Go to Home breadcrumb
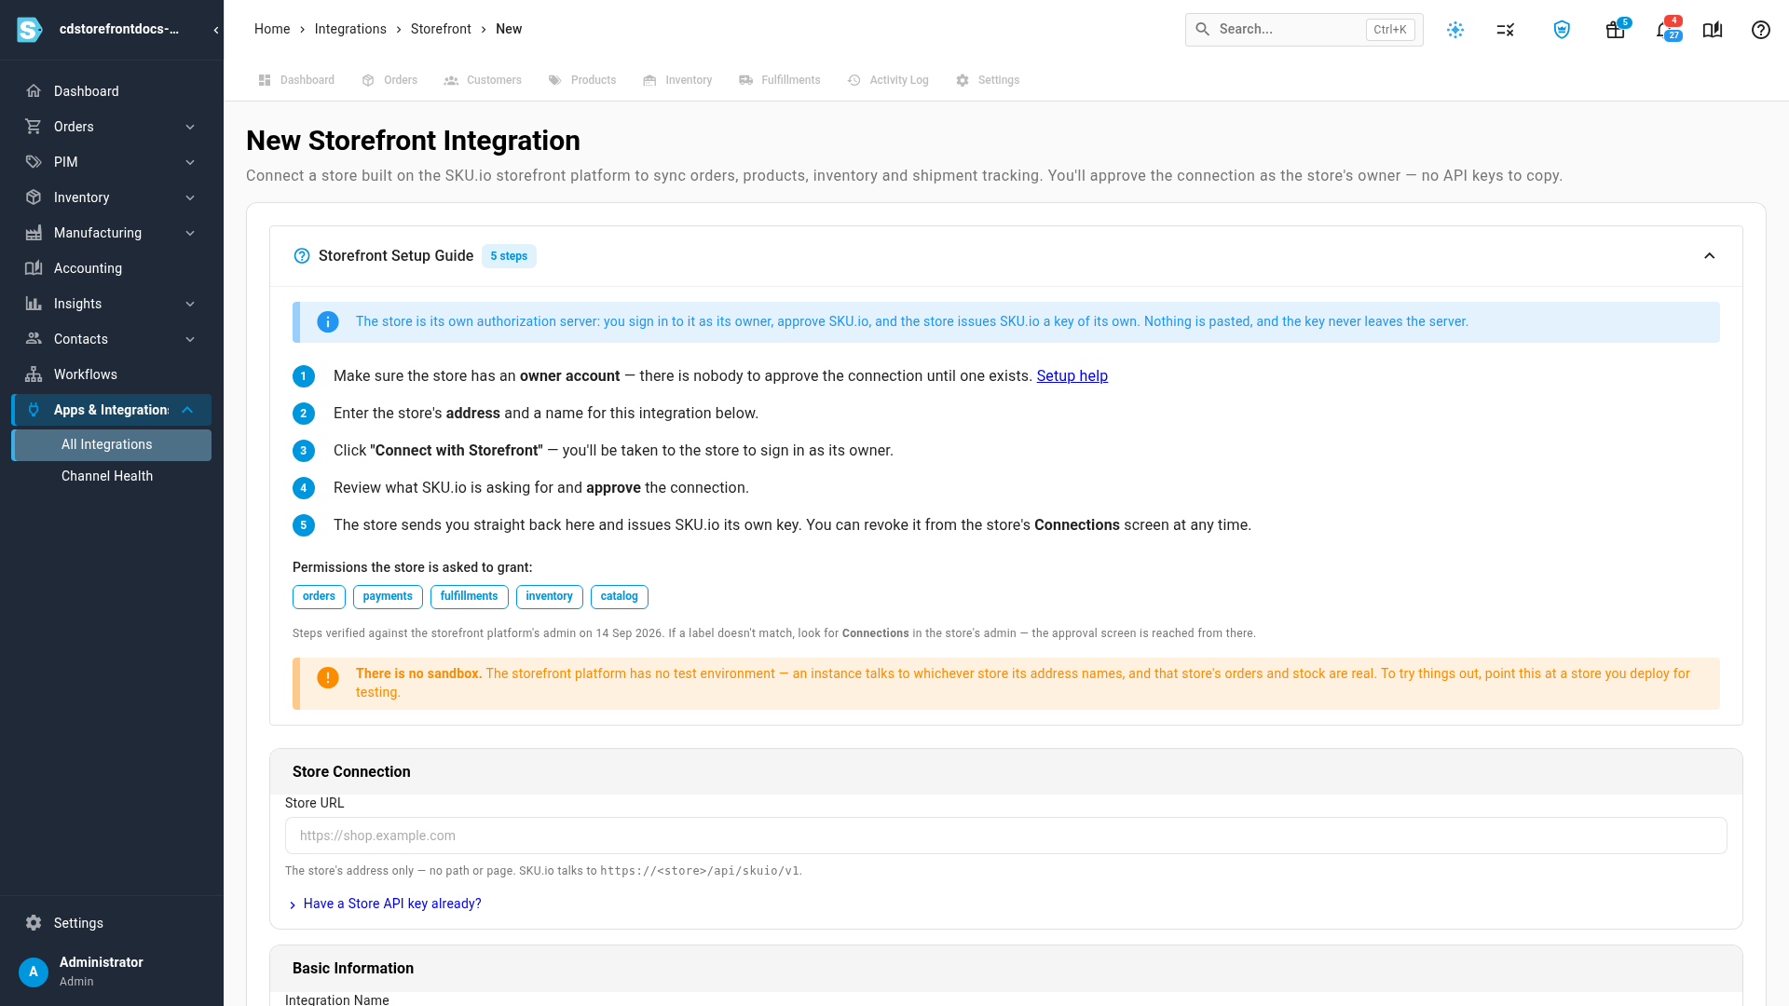1789x1006 pixels. pos(272,29)
